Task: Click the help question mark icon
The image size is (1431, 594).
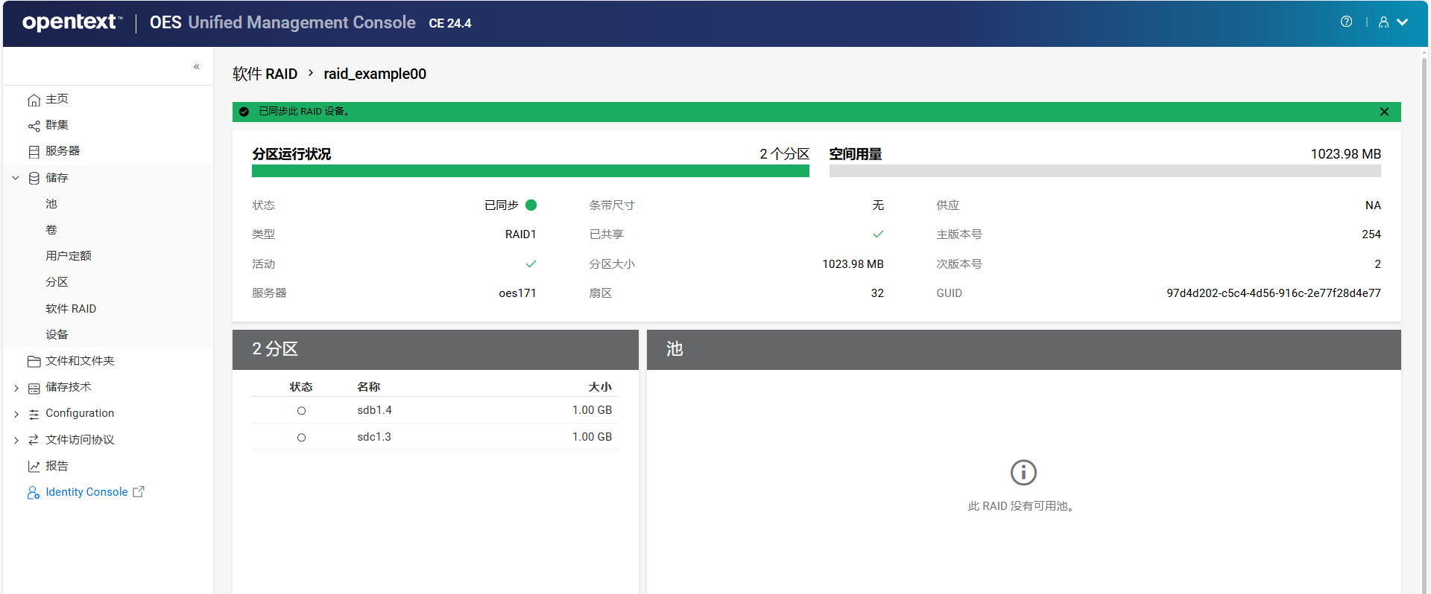Action: point(1346,22)
